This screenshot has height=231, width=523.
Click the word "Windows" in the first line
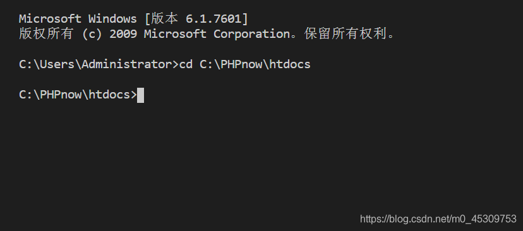click(112, 19)
